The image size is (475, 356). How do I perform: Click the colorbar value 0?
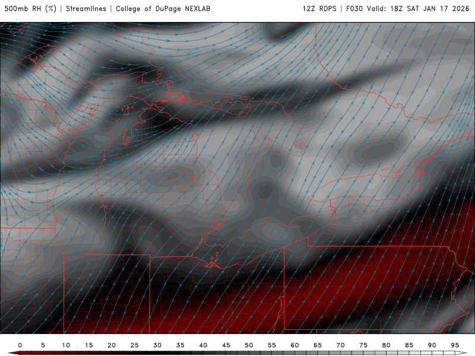(x=20, y=345)
